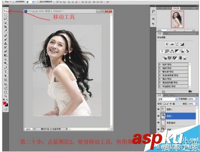Open the layer blend mode dropdown 正常
200x152 pixels.
click(168, 99)
